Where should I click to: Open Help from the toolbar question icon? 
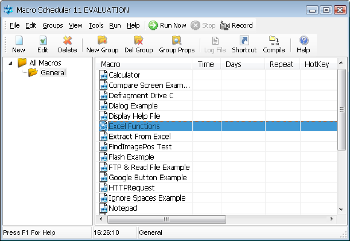304,40
